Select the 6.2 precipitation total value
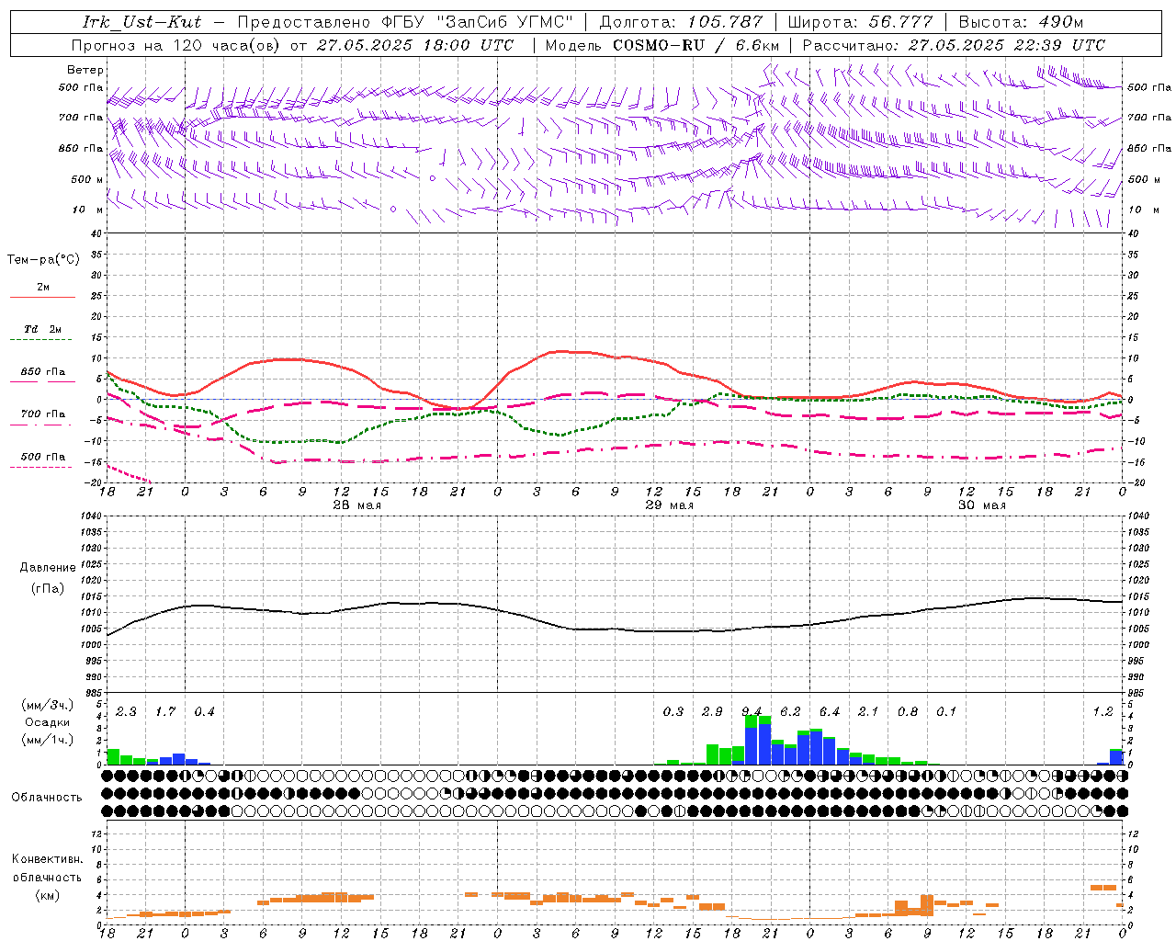Viewport: 1176px width, 941px height. (791, 711)
